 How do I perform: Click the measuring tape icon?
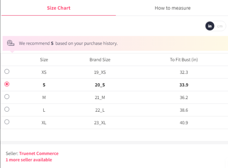pyautogui.click(x=11, y=43)
